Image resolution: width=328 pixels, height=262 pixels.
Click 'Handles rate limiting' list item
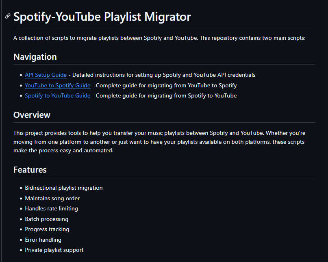click(52, 208)
